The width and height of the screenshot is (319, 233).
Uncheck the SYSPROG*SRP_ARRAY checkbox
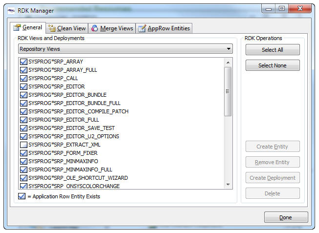click(23, 62)
